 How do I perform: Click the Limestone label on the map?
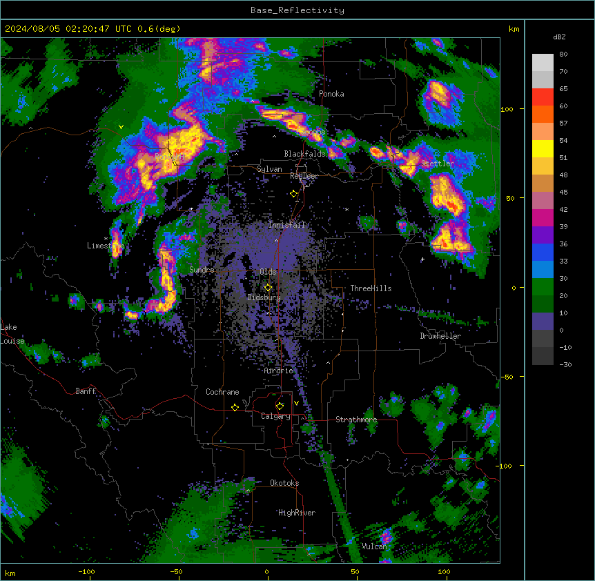click(106, 246)
